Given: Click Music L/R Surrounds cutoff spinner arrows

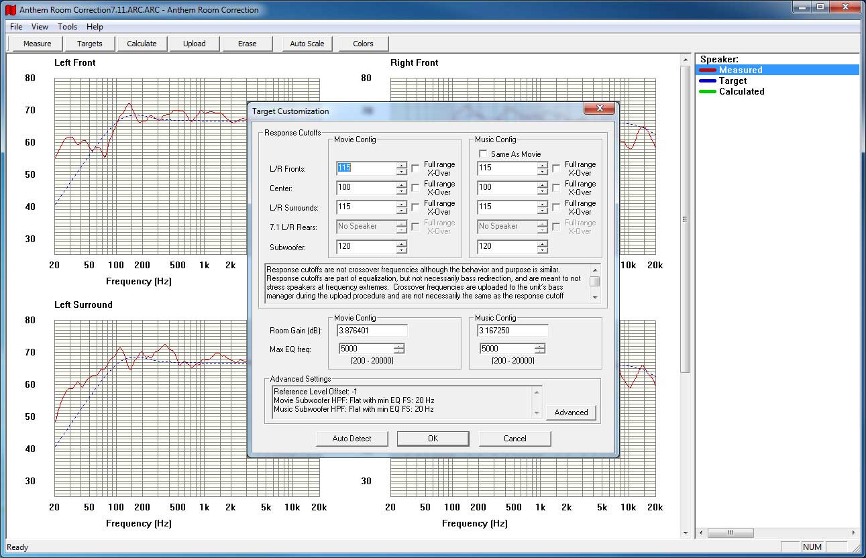Looking at the screenshot, I should (542, 207).
